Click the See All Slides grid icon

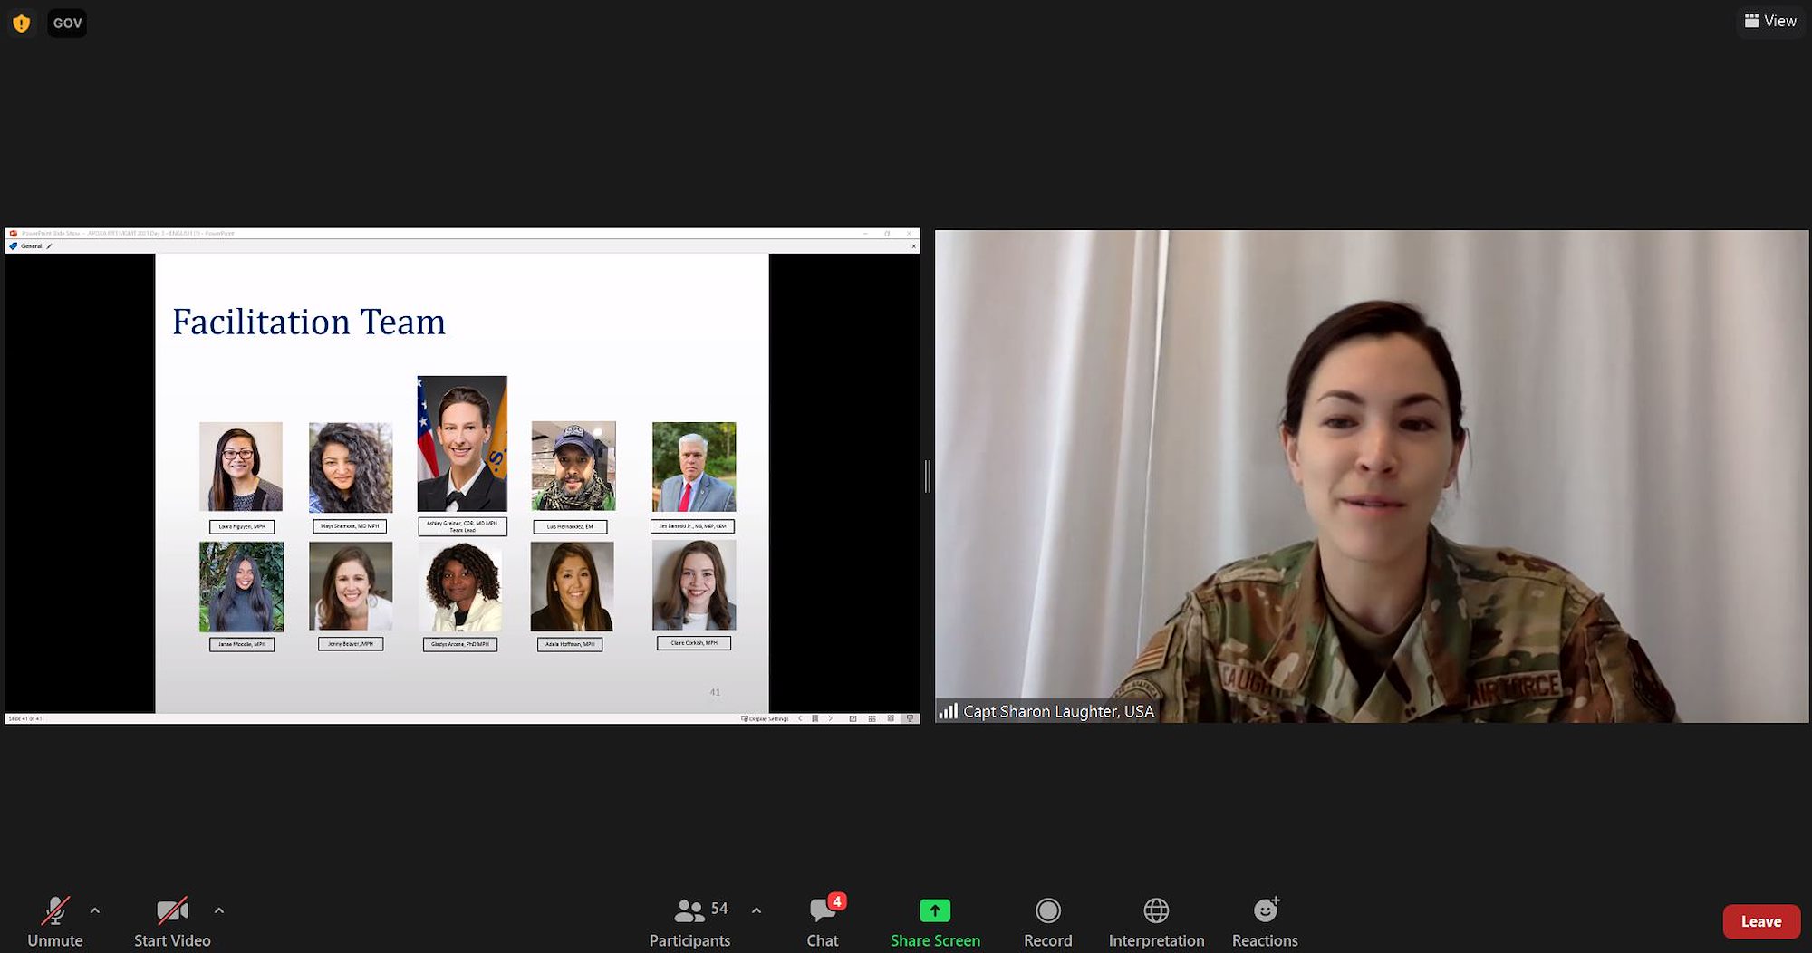(872, 718)
